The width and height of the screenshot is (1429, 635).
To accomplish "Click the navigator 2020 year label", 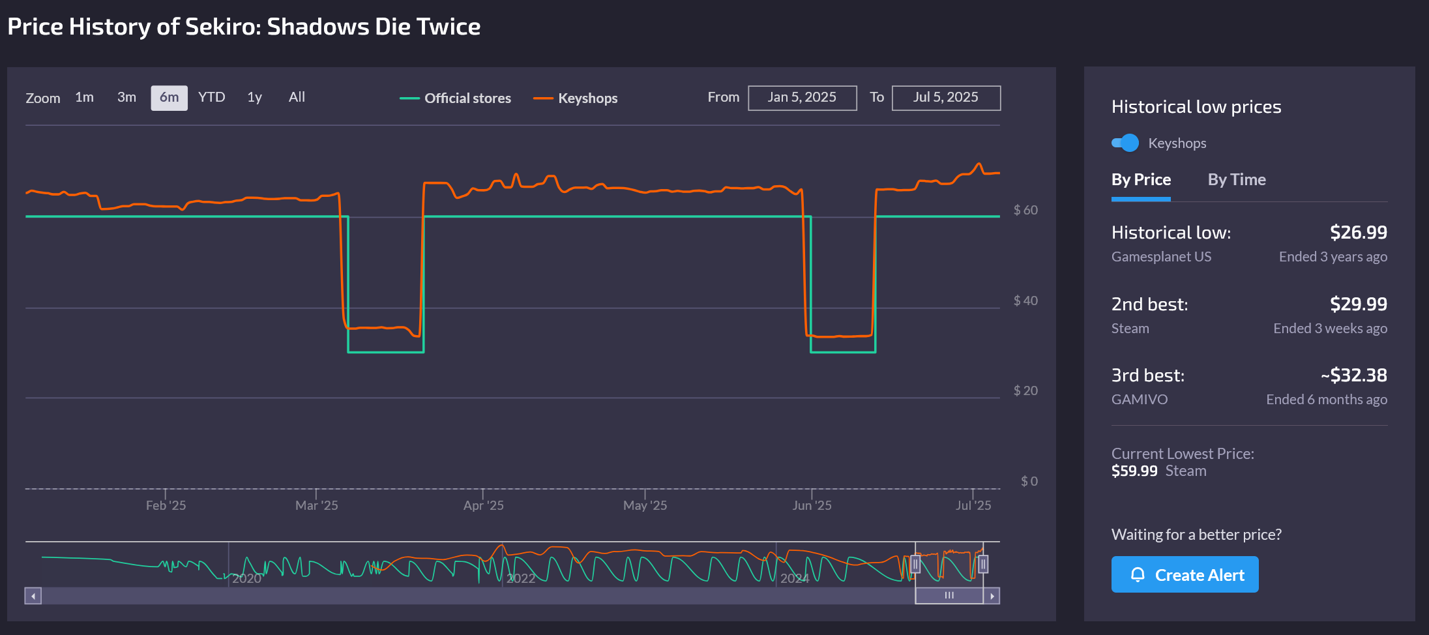I will pyautogui.click(x=247, y=578).
